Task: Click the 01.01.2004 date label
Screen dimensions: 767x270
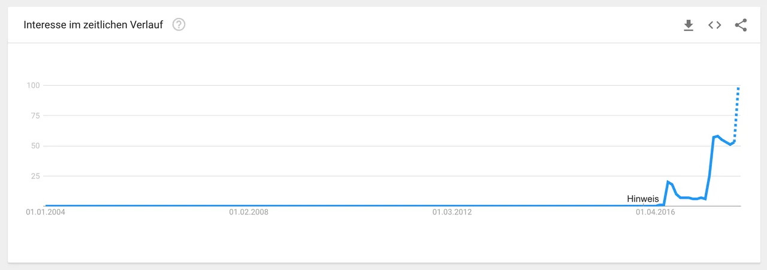Action: [46, 212]
